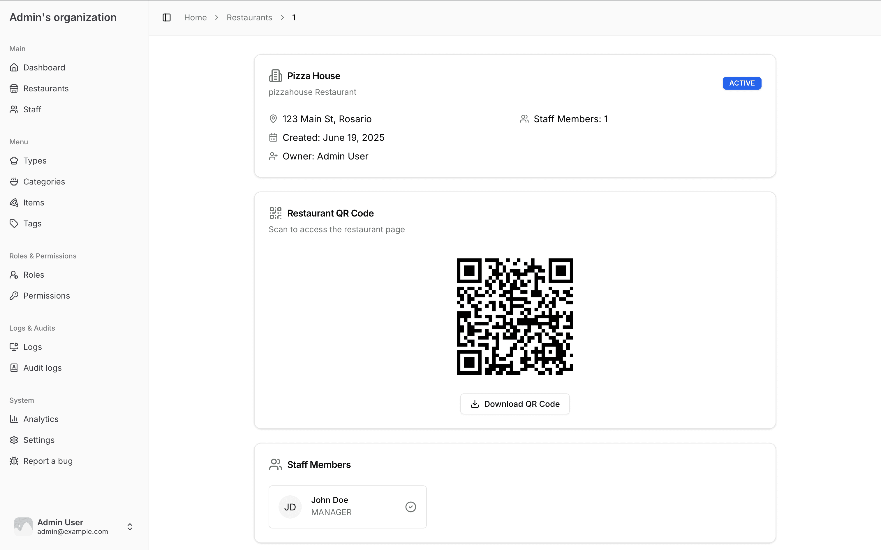Click the Permissions key icon
Viewport: 881px width, 550px height.
click(14, 296)
